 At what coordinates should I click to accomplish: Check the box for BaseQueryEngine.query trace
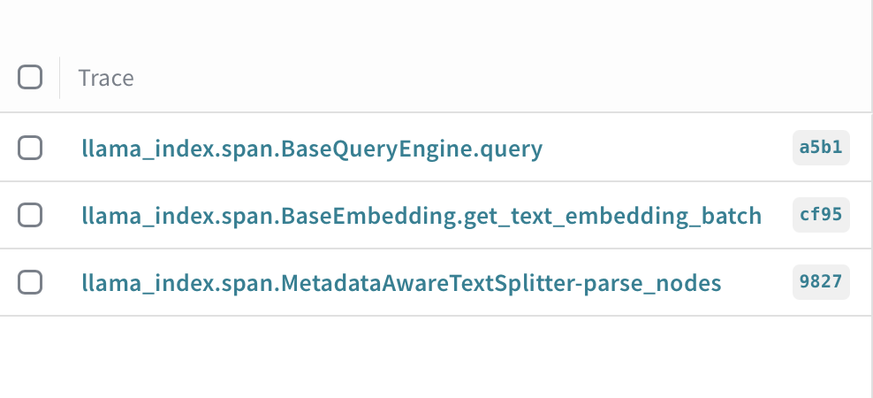point(30,148)
